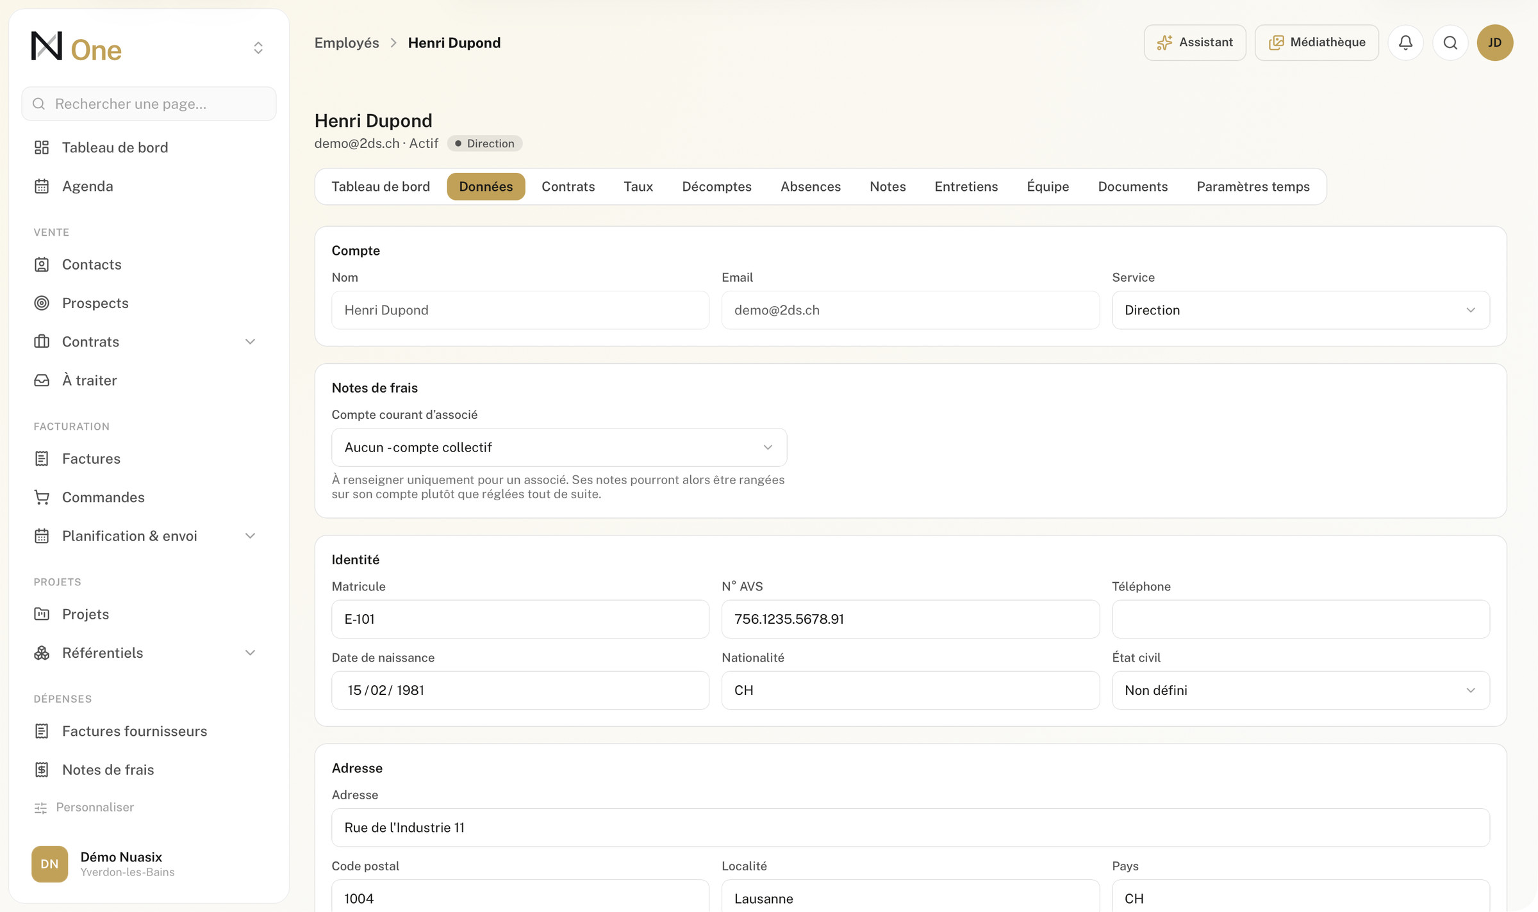The width and height of the screenshot is (1538, 912).
Task: Click the search magnifier icon in header
Action: [1450, 42]
